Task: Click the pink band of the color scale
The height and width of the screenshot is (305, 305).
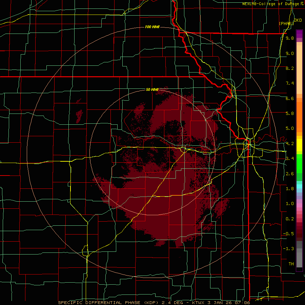Action: coord(299,205)
